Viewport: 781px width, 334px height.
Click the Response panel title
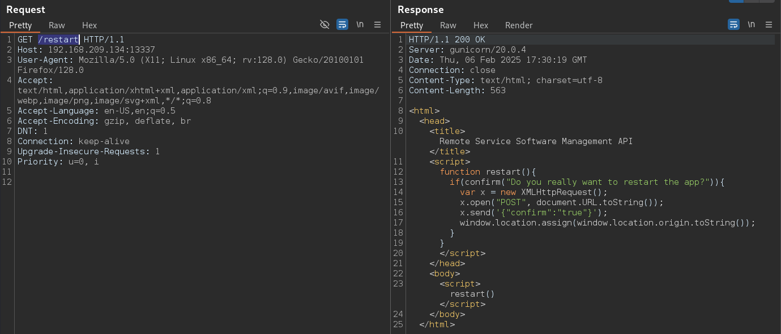[421, 10]
